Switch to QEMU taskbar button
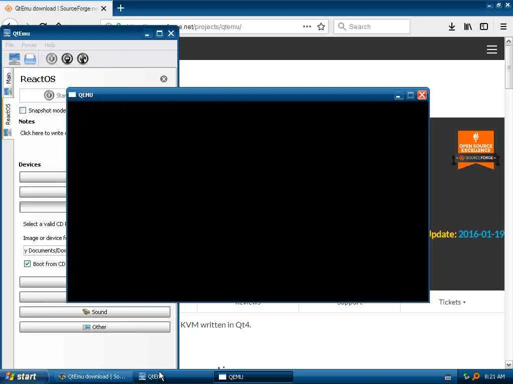Image resolution: width=513 pixels, height=384 pixels. 253,377
